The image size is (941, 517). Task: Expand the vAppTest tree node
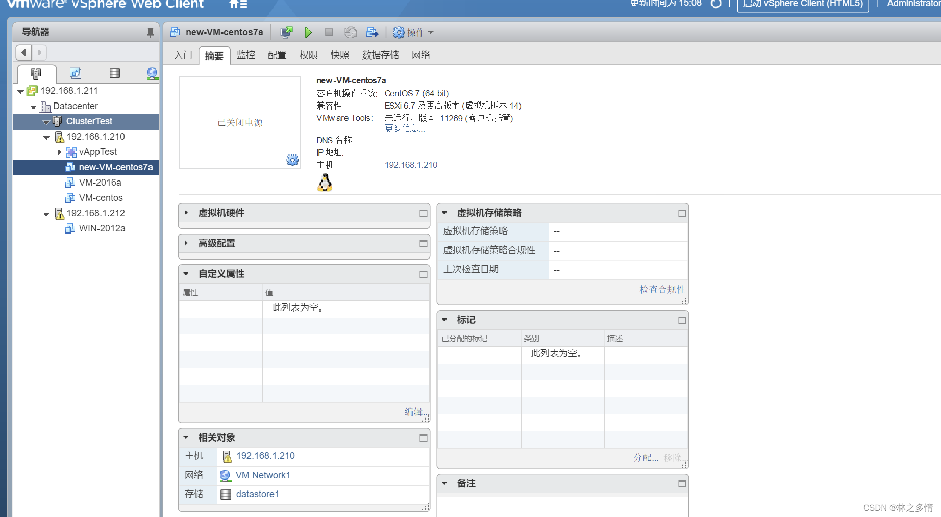coord(59,152)
